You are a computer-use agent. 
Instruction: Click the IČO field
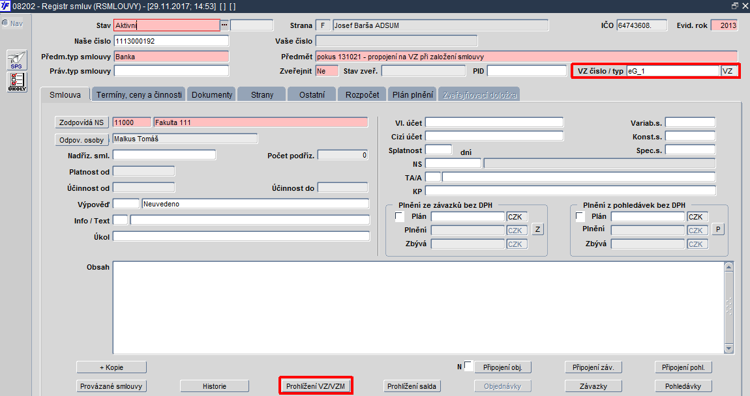(x=642, y=25)
